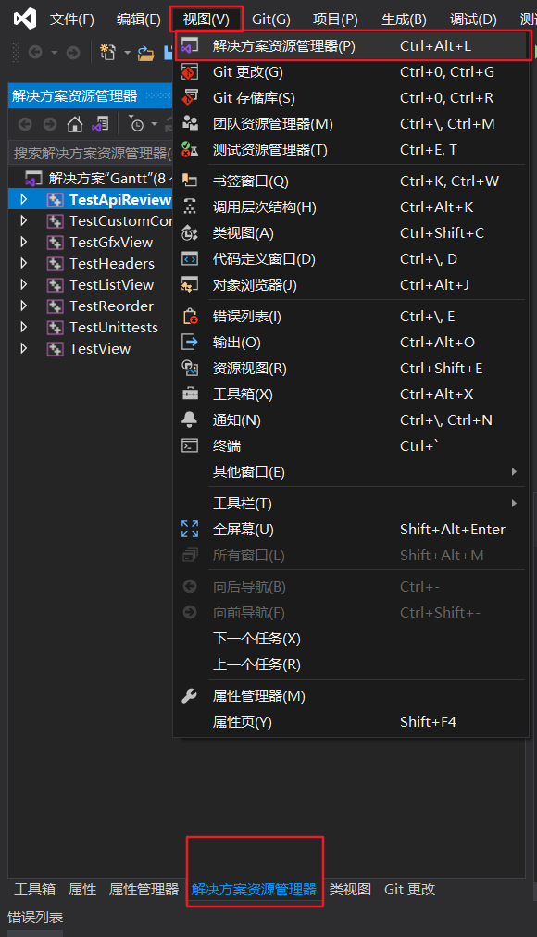Image resolution: width=537 pixels, height=937 pixels.
Task: Switch to the 工具箱 bottom tab
Action: (34, 889)
